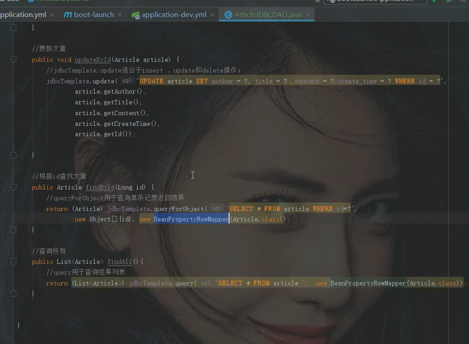This screenshot has height=344, width=469.
Task: Select the ArticleJDBCDAO.java tab
Action: point(267,15)
